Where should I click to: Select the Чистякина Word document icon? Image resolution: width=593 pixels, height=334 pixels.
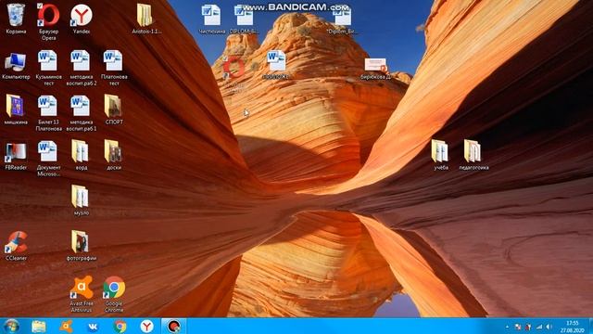click(211, 19)
